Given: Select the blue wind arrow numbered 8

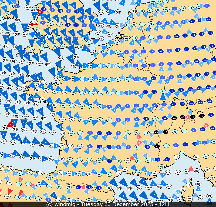Looking at the screenshot, I should [x=72, y=49].
